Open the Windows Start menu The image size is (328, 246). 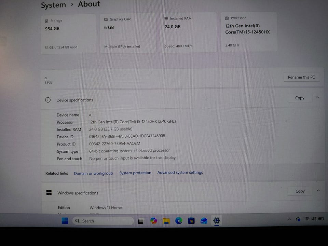[65, 221]
